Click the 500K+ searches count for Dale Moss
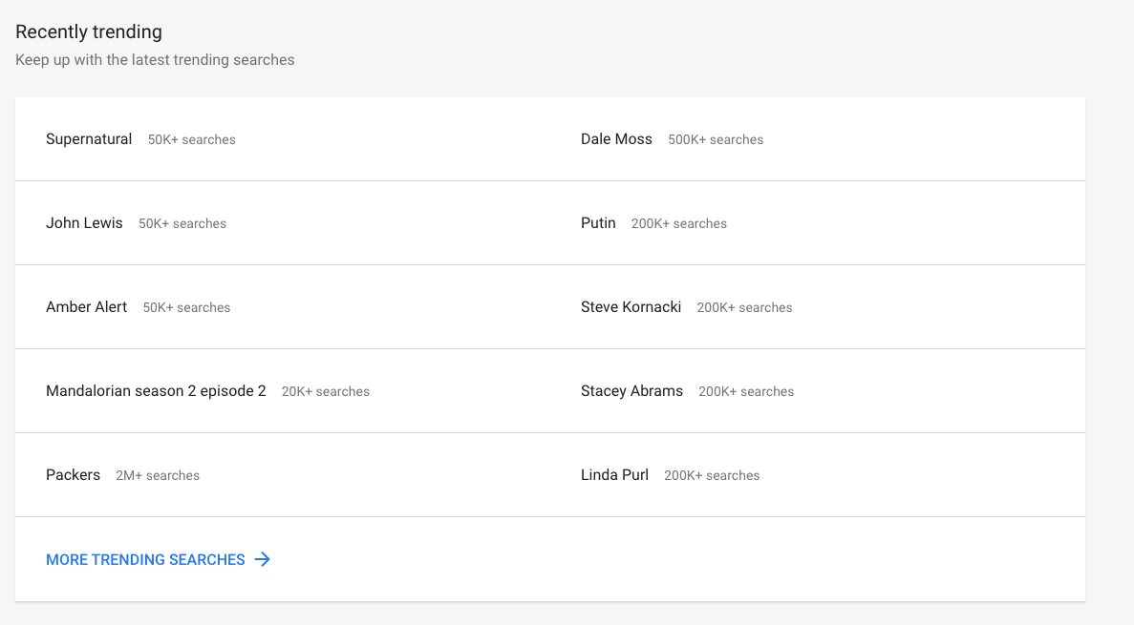The width and height of the screenshot is (1134, 625). pos(716,140)
